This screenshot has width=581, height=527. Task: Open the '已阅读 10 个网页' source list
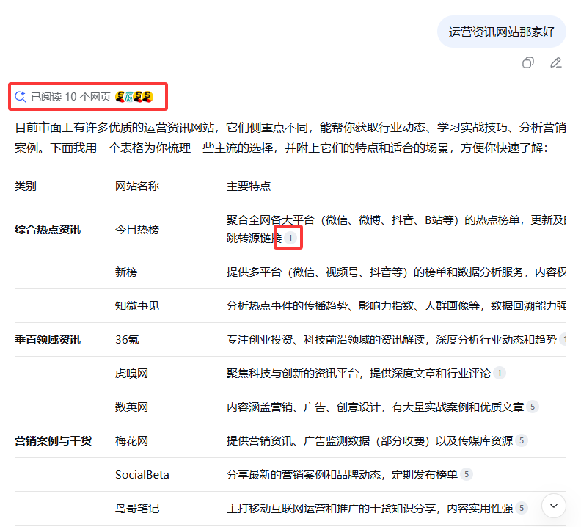[x=84, y=97]
